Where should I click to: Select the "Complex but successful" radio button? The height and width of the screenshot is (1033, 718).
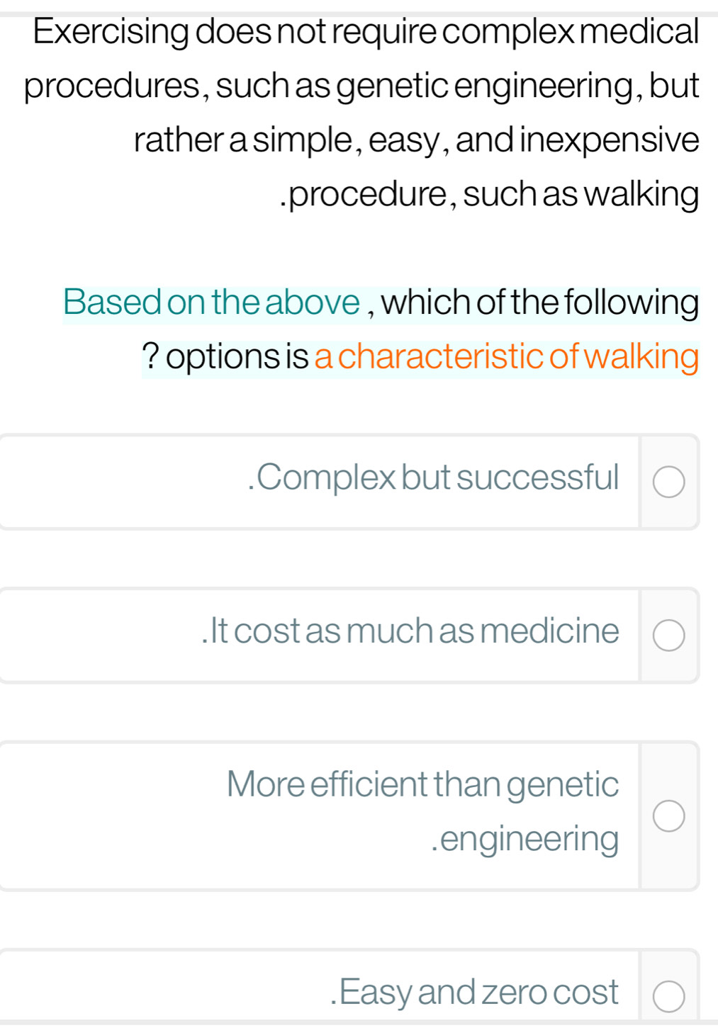[x=668, y=482]
